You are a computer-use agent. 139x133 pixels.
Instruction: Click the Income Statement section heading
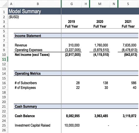pos(28,36)
